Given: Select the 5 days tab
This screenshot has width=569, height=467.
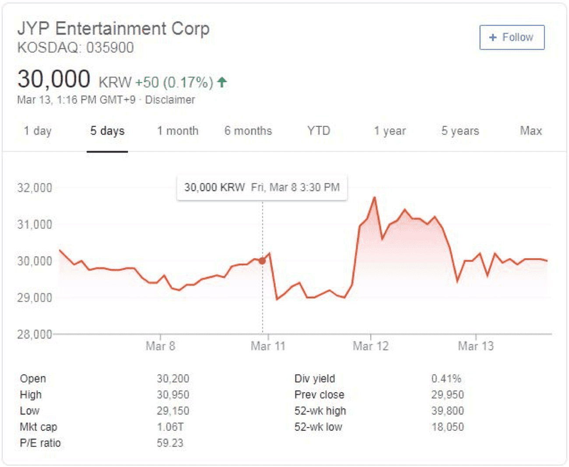Looking at the screenshot, I should tap(107, 131).
